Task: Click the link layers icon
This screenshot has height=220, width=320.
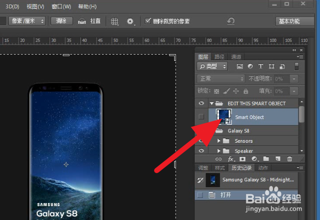Action: pos(218,159)
